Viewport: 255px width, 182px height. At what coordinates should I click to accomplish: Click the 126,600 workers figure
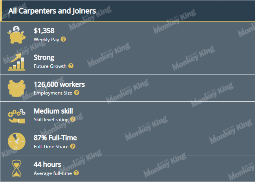[59, 84]
